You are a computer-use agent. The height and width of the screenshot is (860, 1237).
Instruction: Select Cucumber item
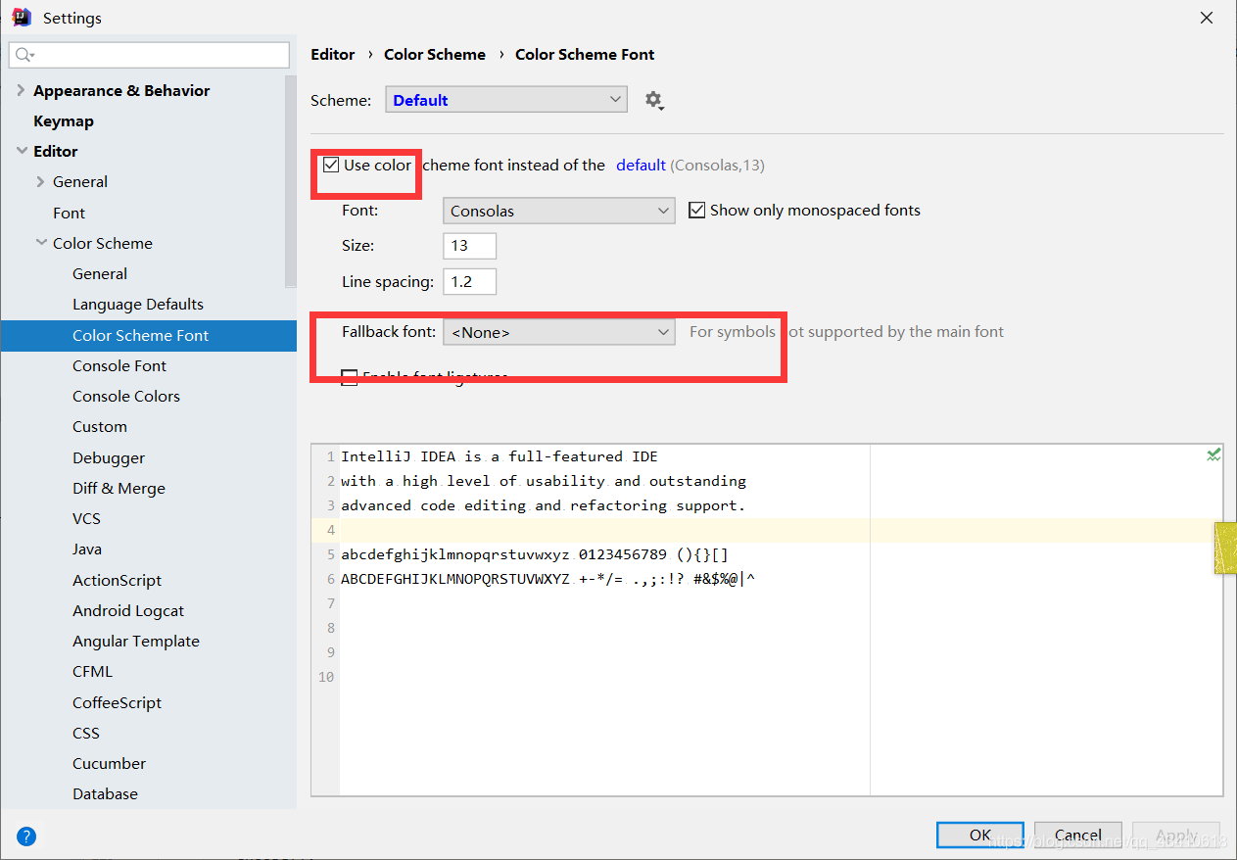109,763
